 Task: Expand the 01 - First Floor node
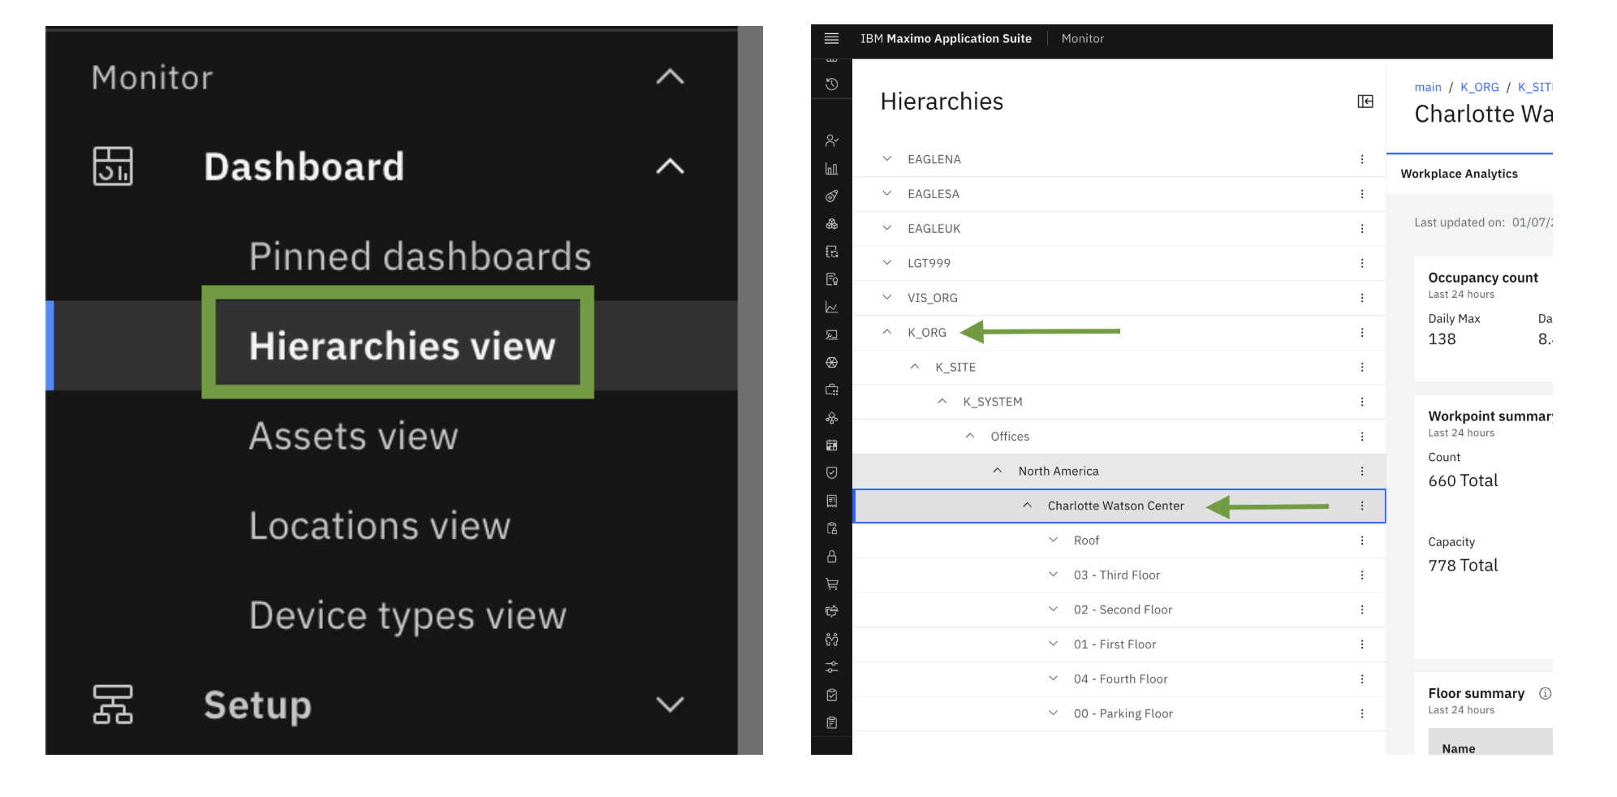tap(1053, 644)
